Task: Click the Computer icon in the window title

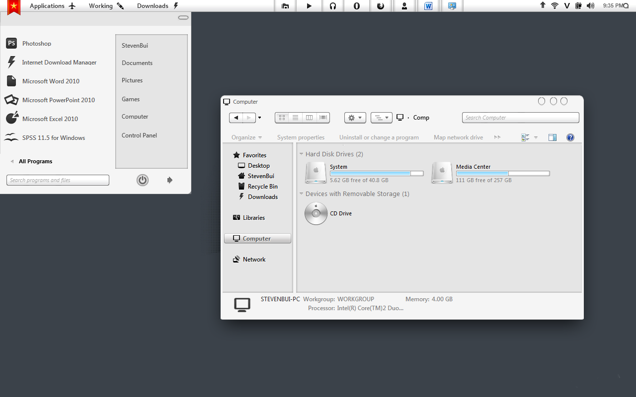Action: coord(227,102)
